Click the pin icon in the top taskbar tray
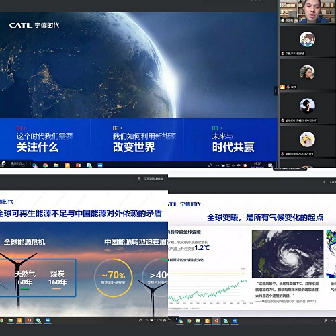 point(210,165)
